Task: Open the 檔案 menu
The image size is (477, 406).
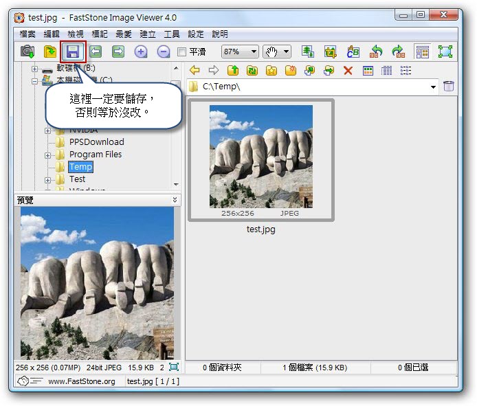Action: tap(27, 34)
